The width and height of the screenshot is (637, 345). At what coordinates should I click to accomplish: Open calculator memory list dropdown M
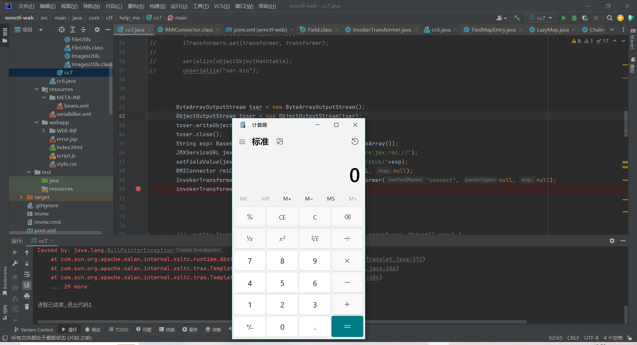click(x=353, y=199)
